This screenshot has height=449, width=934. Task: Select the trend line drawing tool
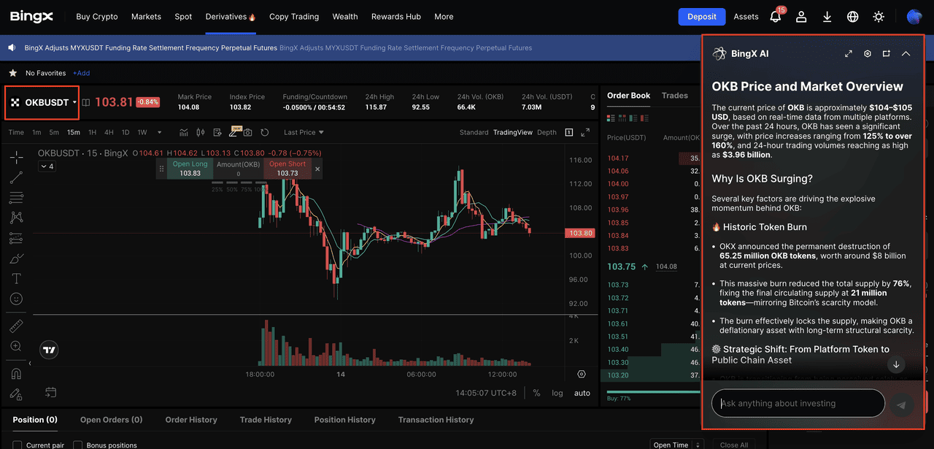[x=16, y=177]
